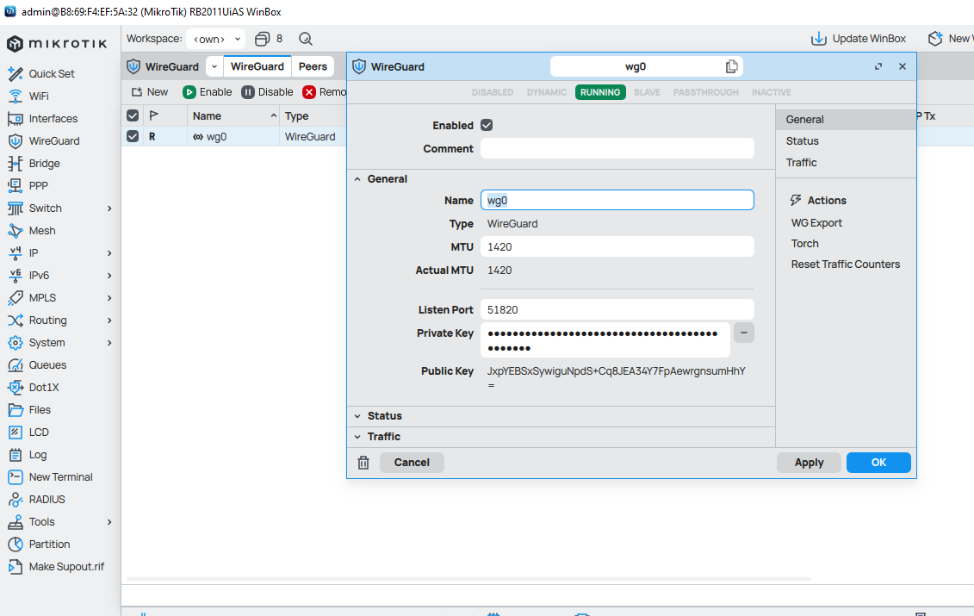974x616 pixels.
Task: Click WG Export action
Action: (816, 222)
